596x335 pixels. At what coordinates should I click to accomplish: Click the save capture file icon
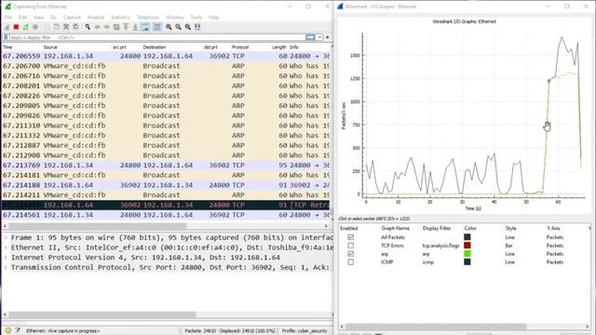(56, 27)
